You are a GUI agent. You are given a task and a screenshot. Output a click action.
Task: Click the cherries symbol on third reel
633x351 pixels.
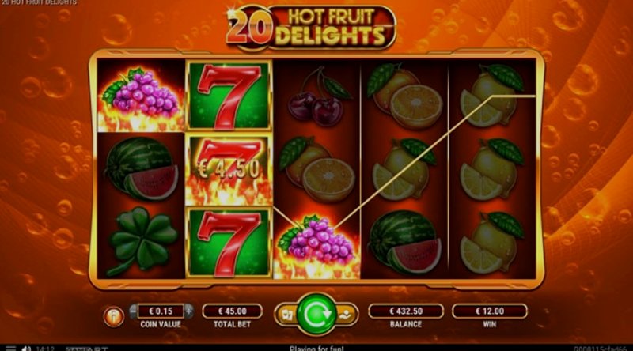coord(318,96)
